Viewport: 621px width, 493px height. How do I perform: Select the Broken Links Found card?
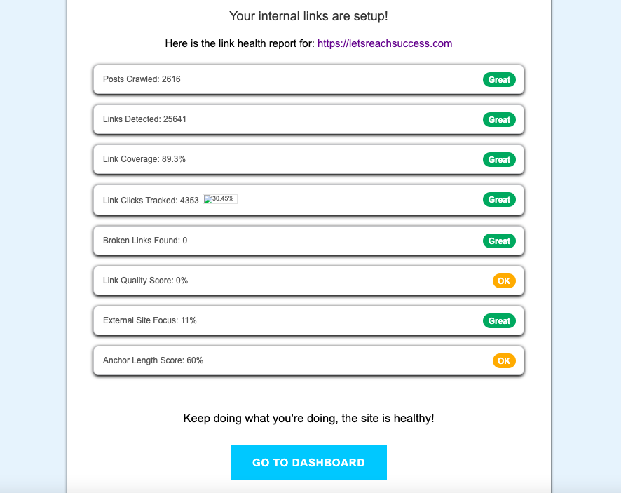click(280, 241)
